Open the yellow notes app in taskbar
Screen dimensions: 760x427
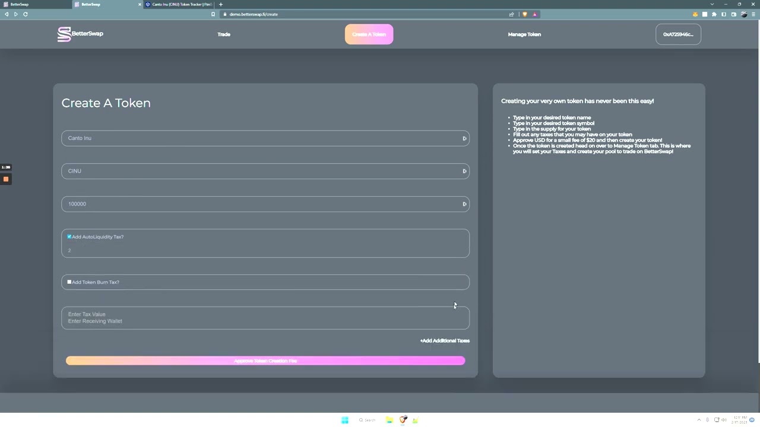(x=415, y=420)
